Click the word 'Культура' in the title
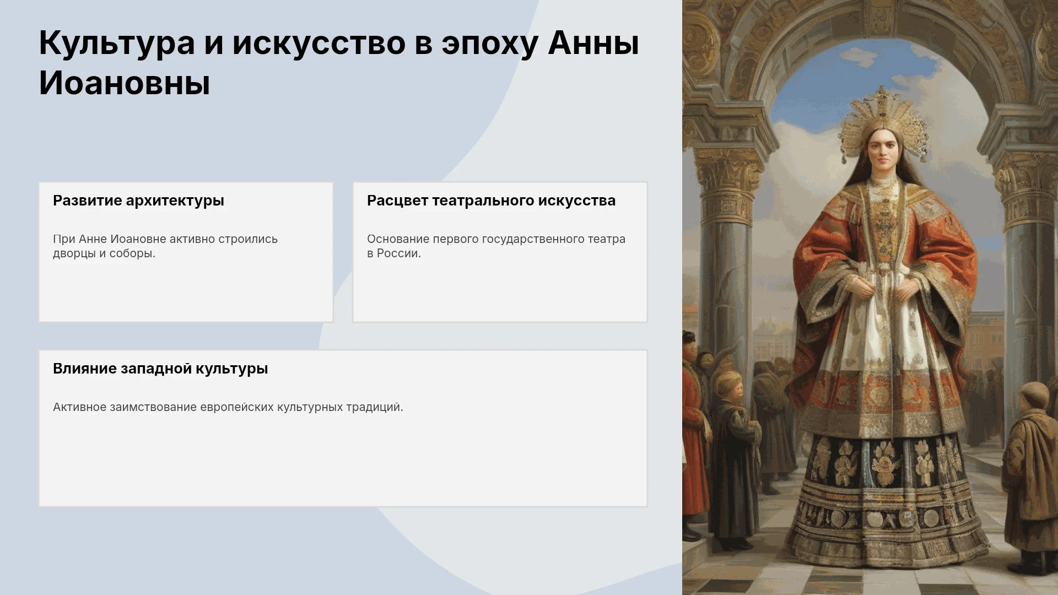Image resolution: width=1058 pixels, height=595 pixels. [117, 43]
